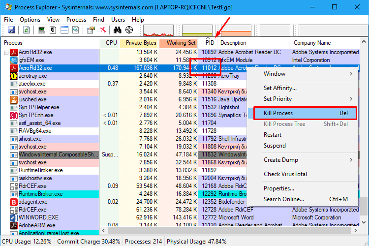Sort by the Company Name column header
The width and height of the screenshot is (369, 246).
[x=326, y=43]
